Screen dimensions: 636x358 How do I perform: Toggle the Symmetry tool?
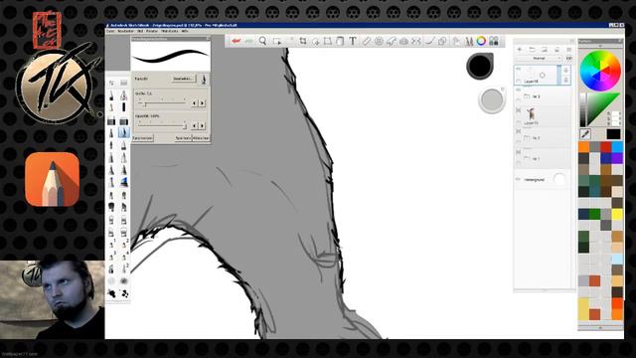(416, 41)
